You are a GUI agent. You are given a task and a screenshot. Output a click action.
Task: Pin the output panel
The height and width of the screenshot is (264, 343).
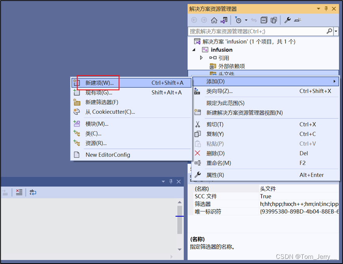[x=171, y=181]
